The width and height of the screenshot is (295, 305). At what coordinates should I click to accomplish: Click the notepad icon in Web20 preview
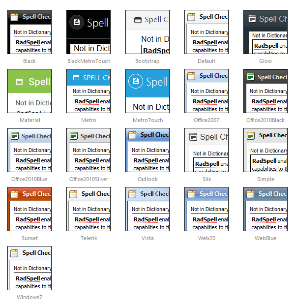(x=191, y=194)
